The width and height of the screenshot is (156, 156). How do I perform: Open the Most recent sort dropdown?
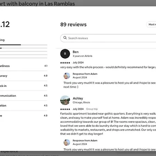click(151, 25)
